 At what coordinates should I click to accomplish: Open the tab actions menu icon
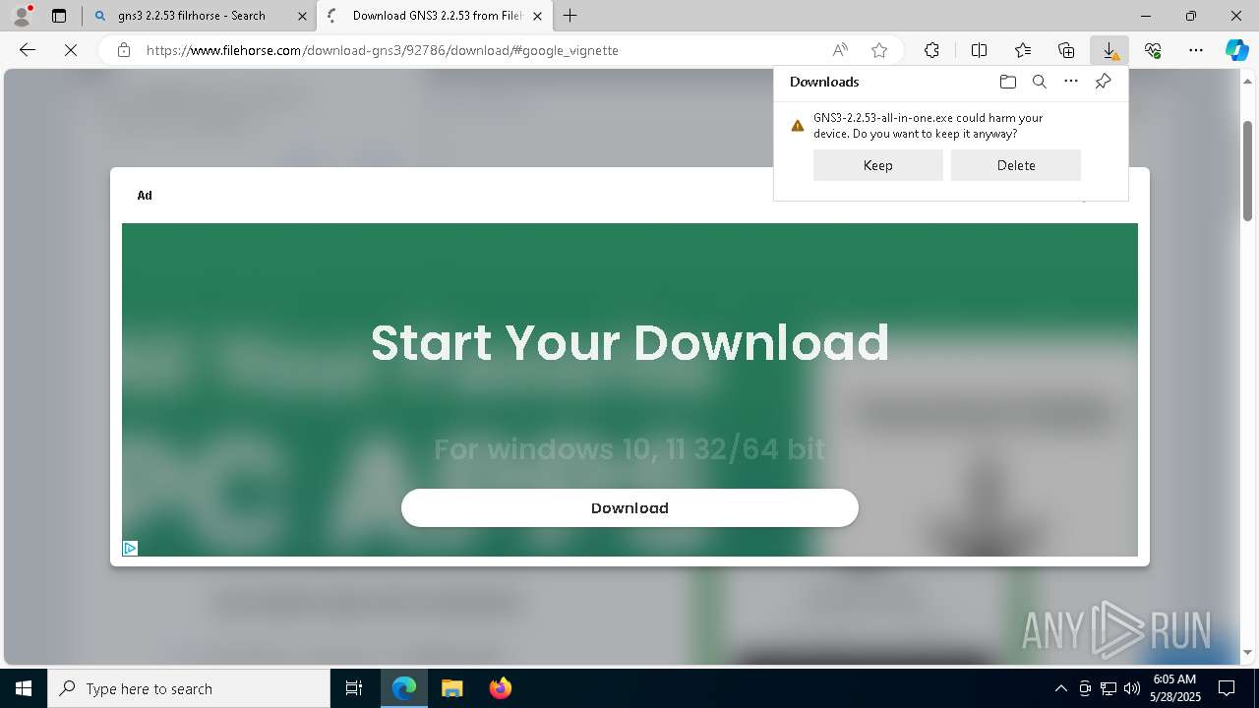click(x=59, y=16)
